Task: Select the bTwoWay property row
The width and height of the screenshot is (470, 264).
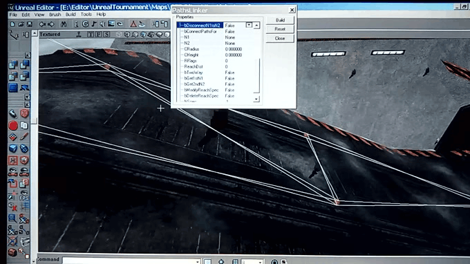Action: coord(219,73)
